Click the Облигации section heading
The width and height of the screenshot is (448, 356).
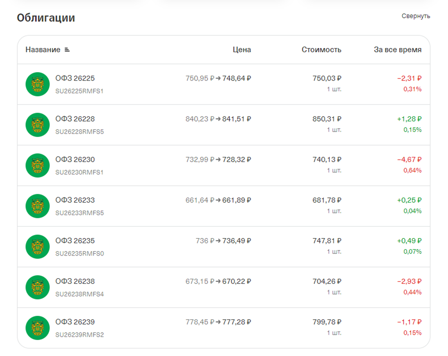tap(46, 18)
